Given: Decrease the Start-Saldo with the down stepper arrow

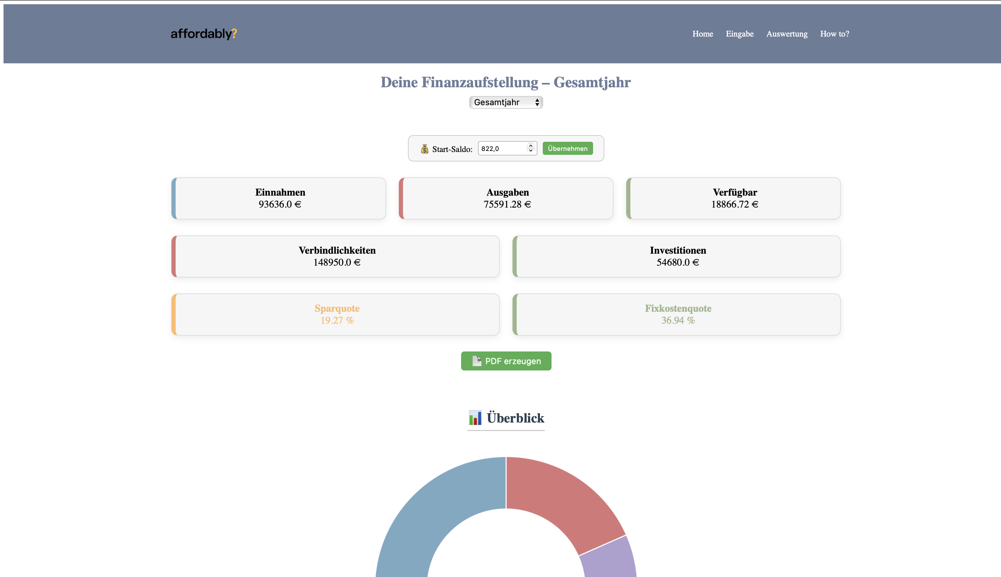Looking at the screenshot, I should pos(530,151).
